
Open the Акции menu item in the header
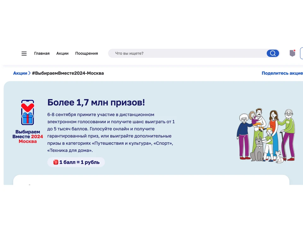[62, 54]
